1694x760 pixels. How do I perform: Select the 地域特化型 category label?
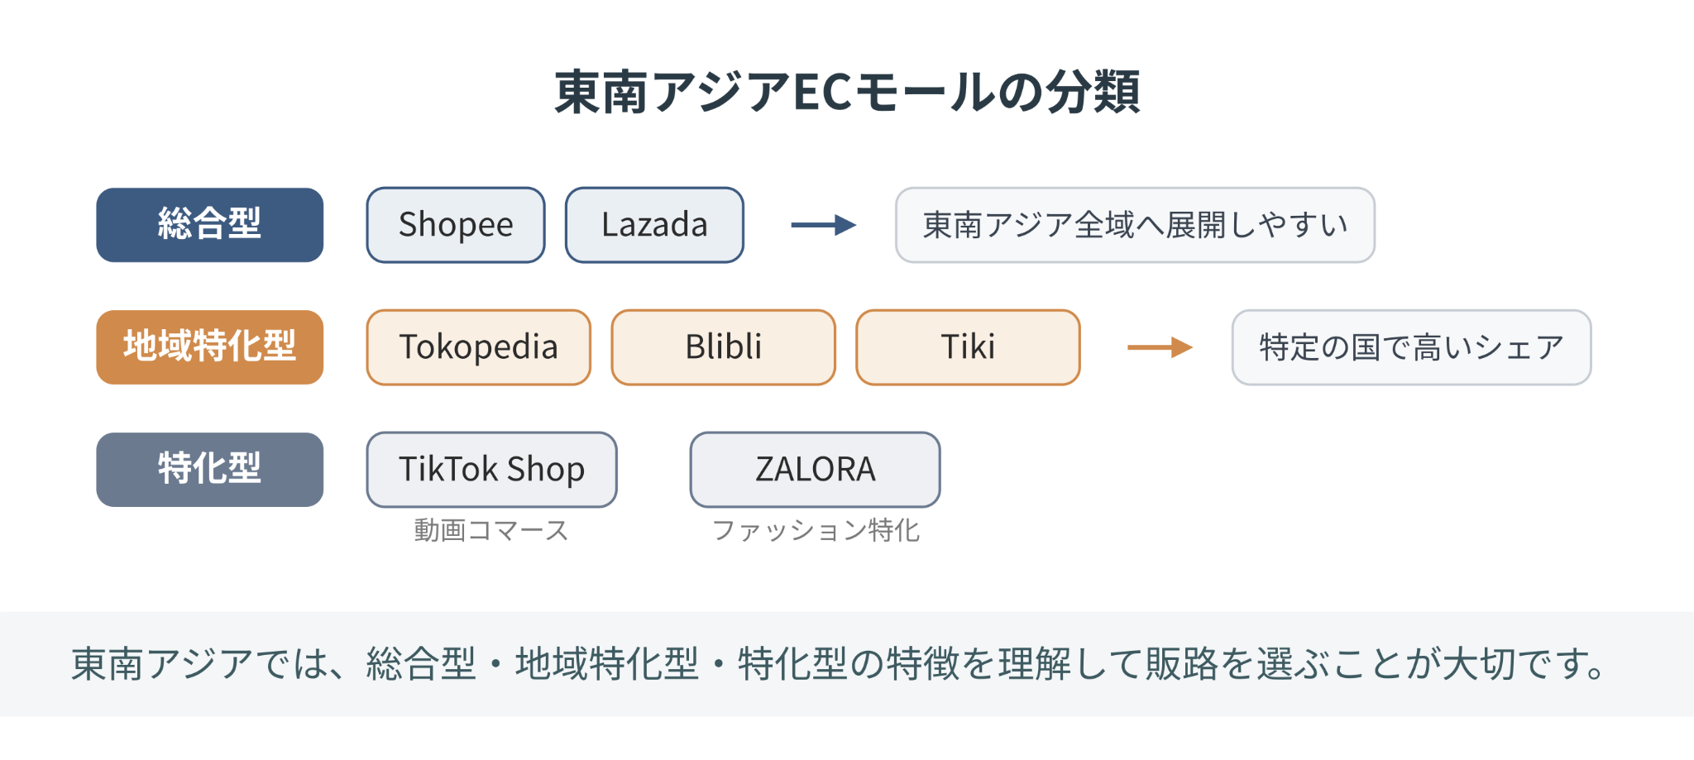click(210, 347)
